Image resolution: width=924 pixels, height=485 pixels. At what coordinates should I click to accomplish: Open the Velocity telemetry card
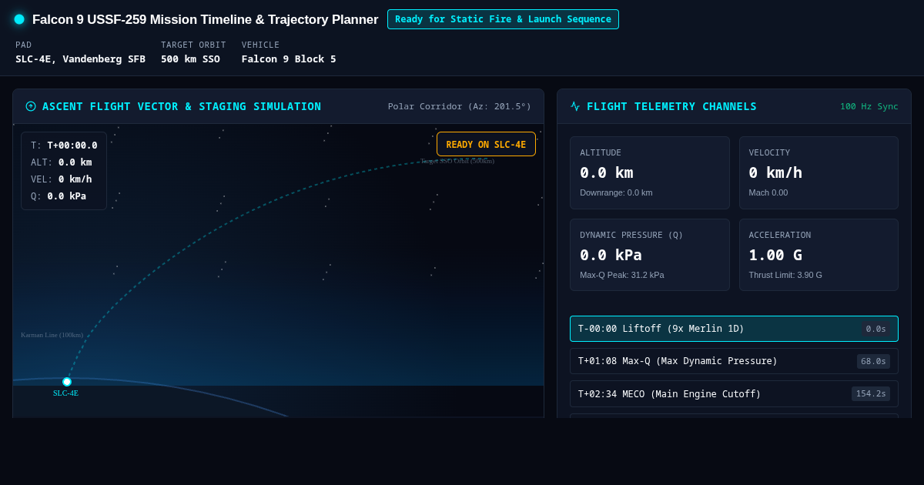click(819, 172)
